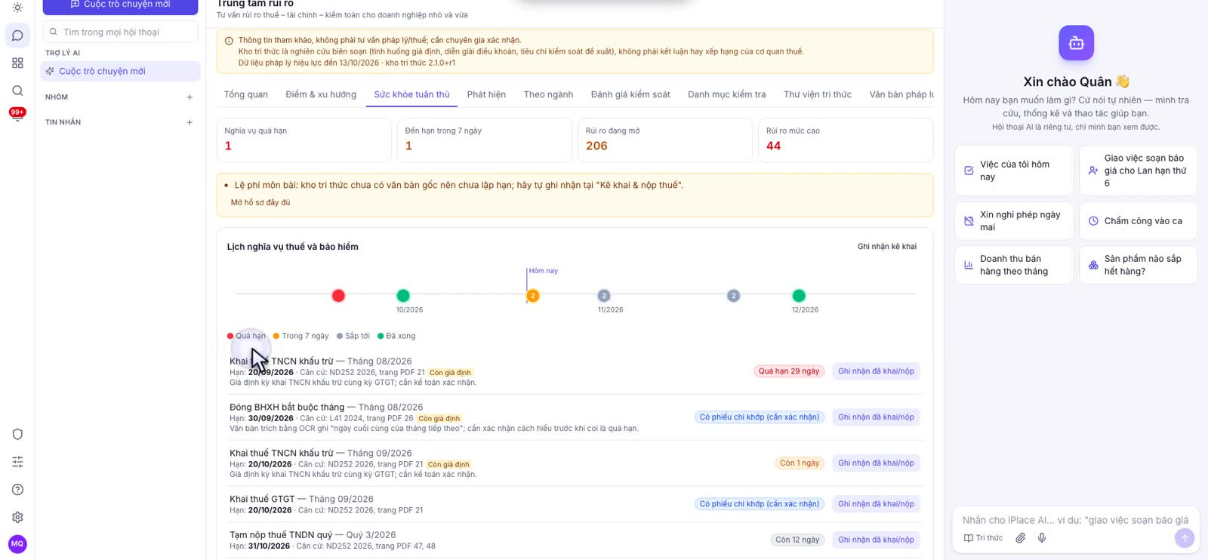Click the AI robot assistant icon
Viewport: 1208px width, 560px height.
1076,44
